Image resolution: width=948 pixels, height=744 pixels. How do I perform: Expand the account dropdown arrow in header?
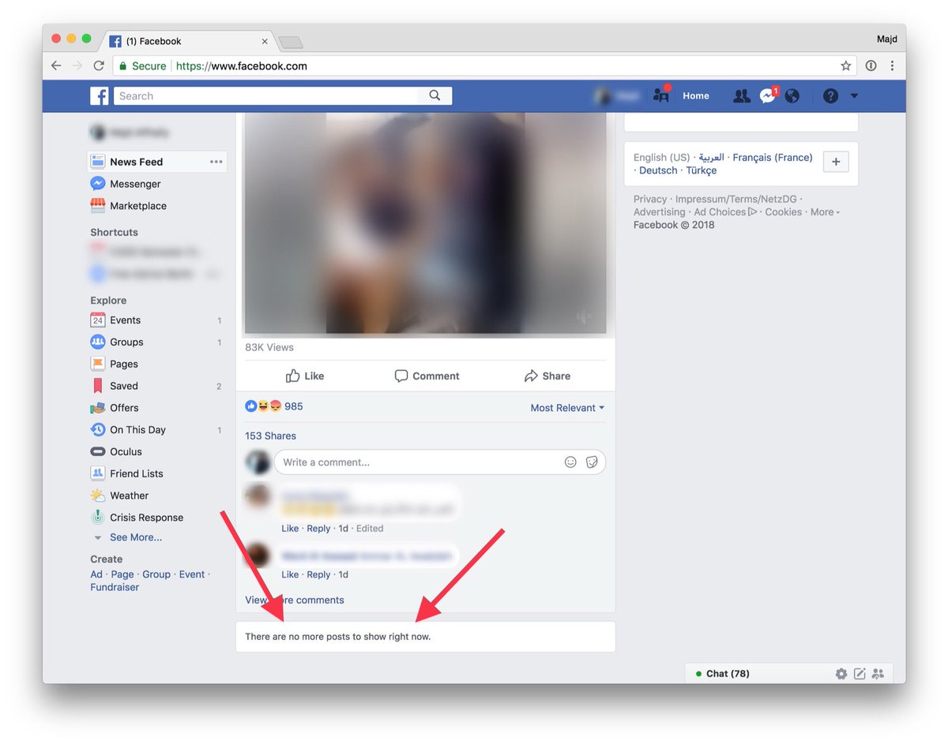(854, 96)
